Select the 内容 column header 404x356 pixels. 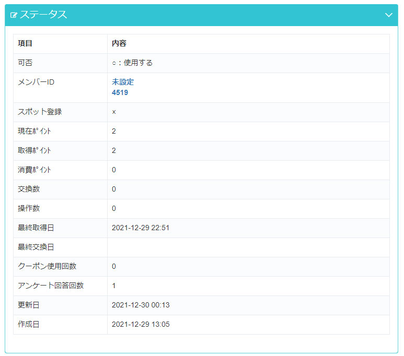click(x=119, y=44)
